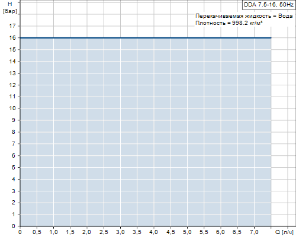Click the 8 label on pressure axis
This screenshot has width=296, height=237.
point(14,132)
